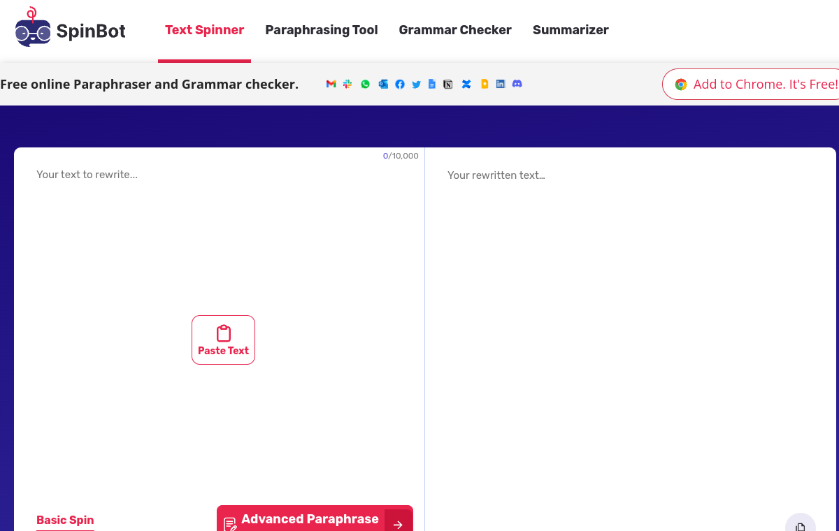Viewport: 839px width, 531px height.
Task: Click the copy output icon
Action: (x=801, y=525)
